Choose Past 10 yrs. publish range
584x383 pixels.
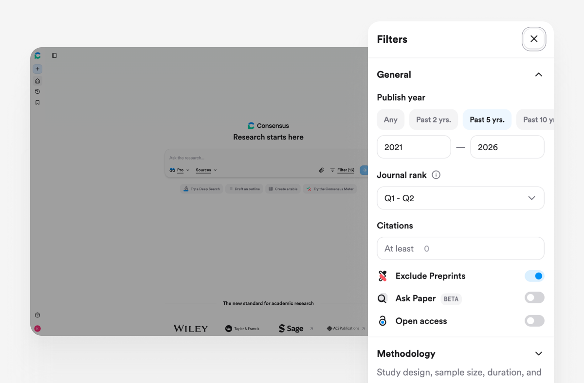point(535,120)
